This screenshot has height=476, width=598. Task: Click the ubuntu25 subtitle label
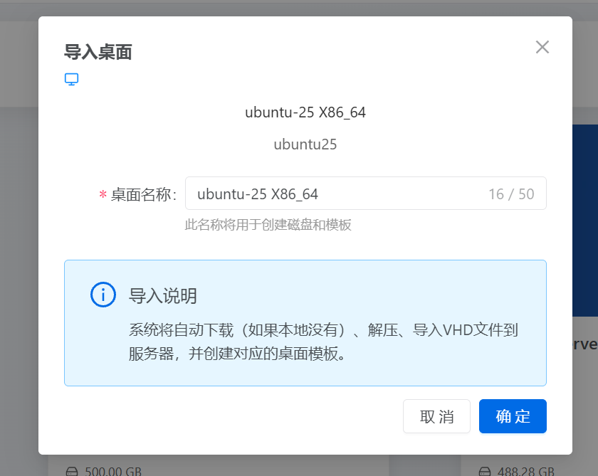click(x=305, y=144)
